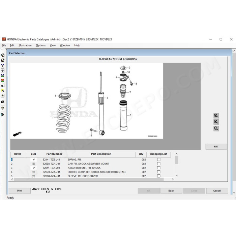Select callout 8 for the mounting bolt
This screenshot has width=236, height=236.
pyautogui.click(x=136, y=84)
